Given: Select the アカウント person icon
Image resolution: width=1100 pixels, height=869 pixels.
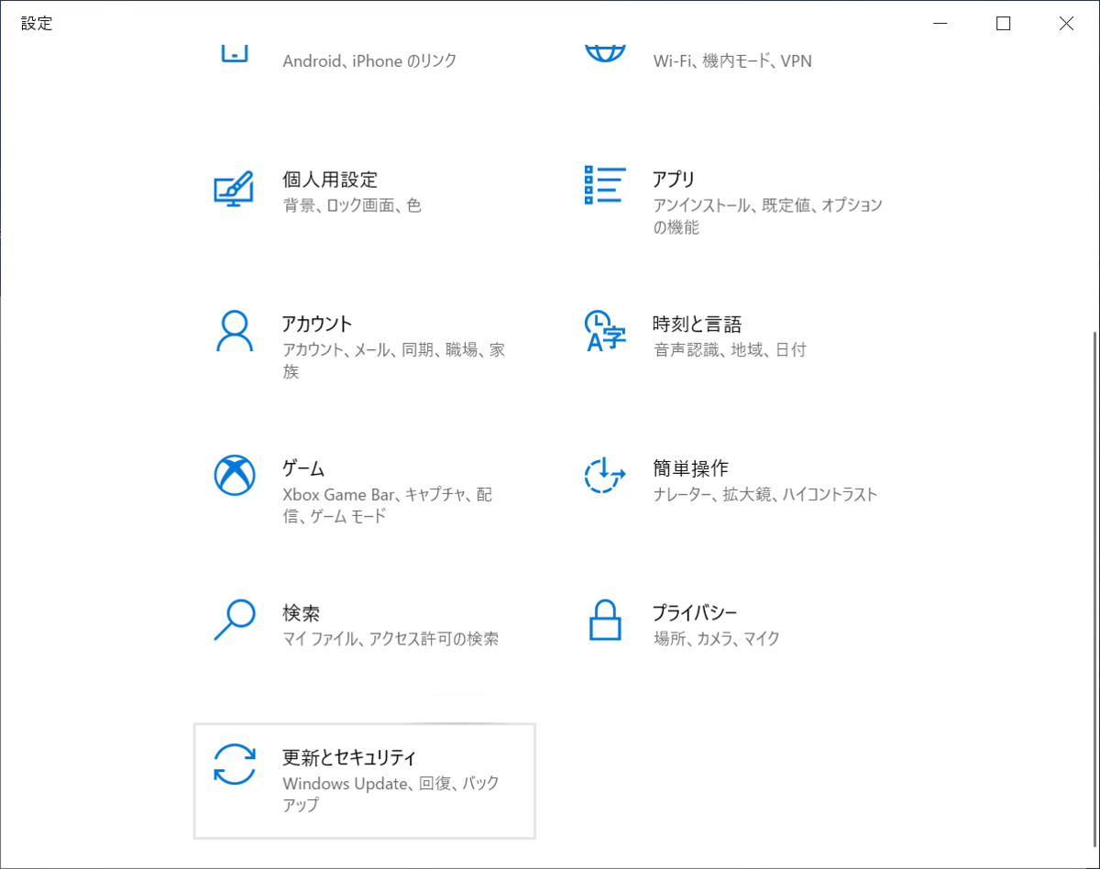Looking at the screenshot, I should 234,332.
